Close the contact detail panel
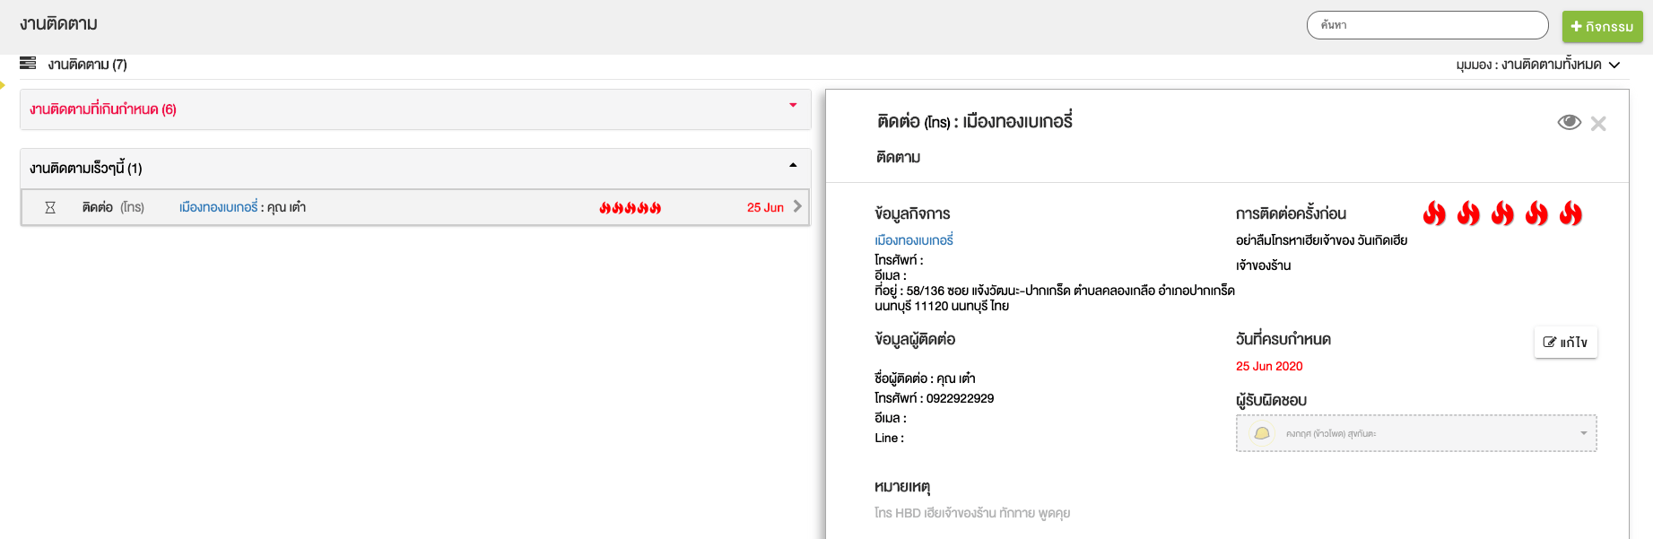 (x=1598, y=124)
